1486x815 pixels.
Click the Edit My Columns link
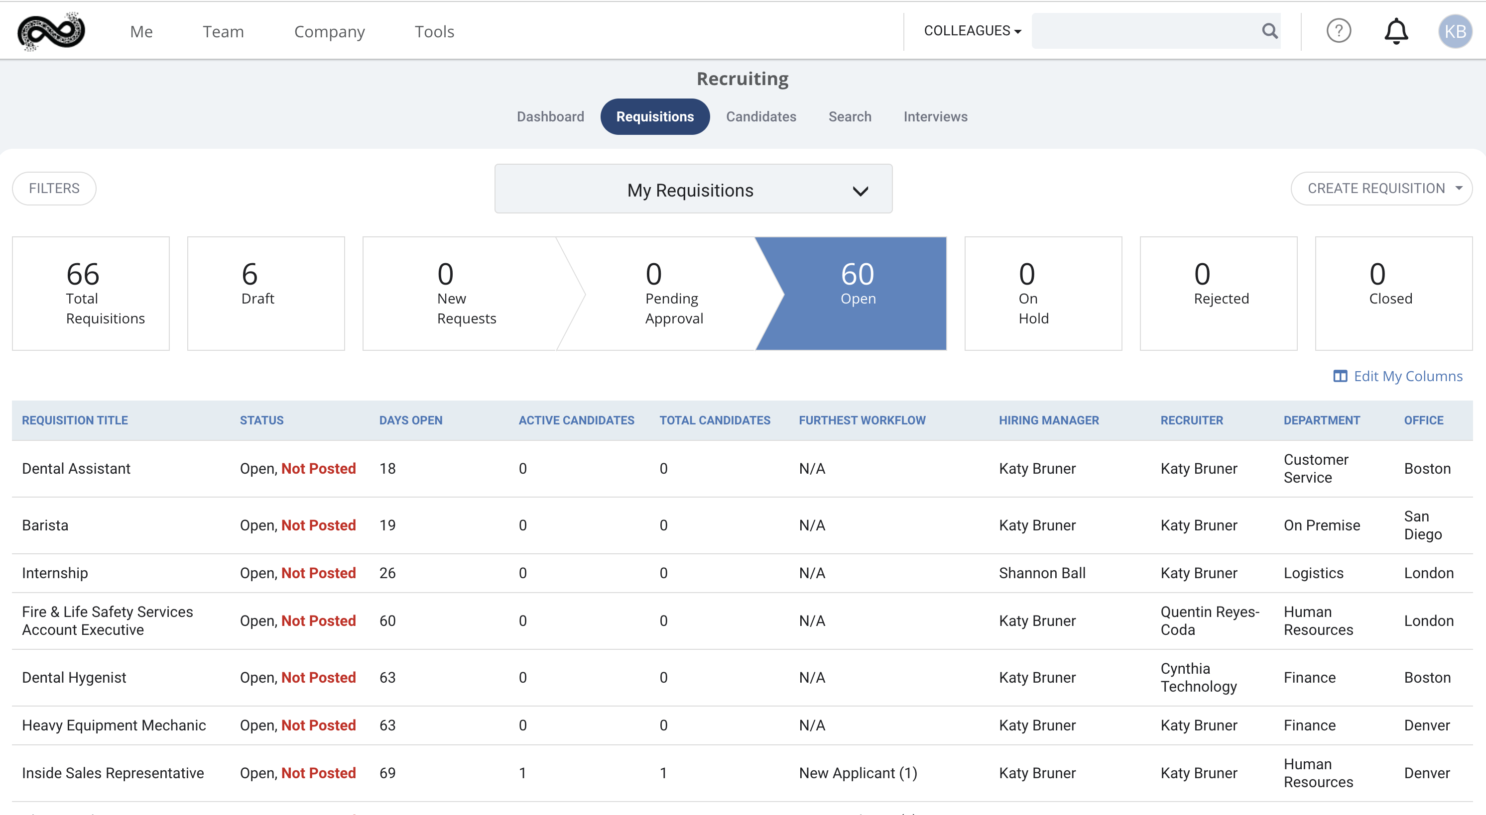[x=1398, y=376]
